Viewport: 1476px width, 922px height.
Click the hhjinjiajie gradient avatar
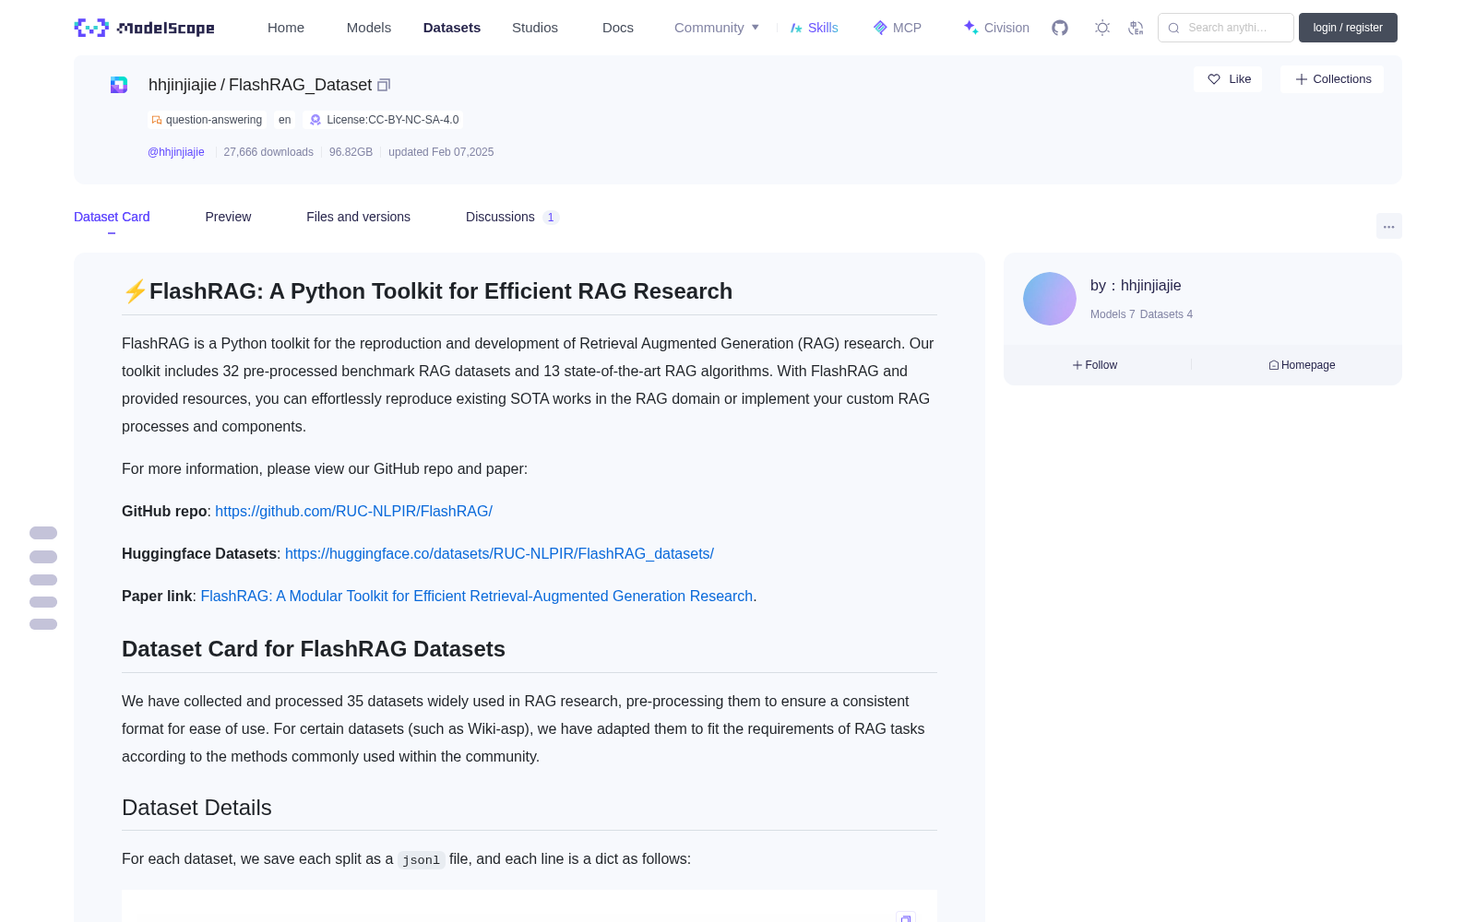click(1050, 299)
